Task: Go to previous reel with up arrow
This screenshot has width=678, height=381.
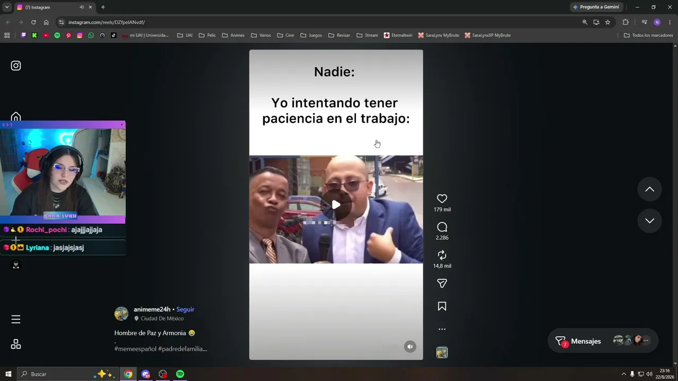Action: [649, 189]
